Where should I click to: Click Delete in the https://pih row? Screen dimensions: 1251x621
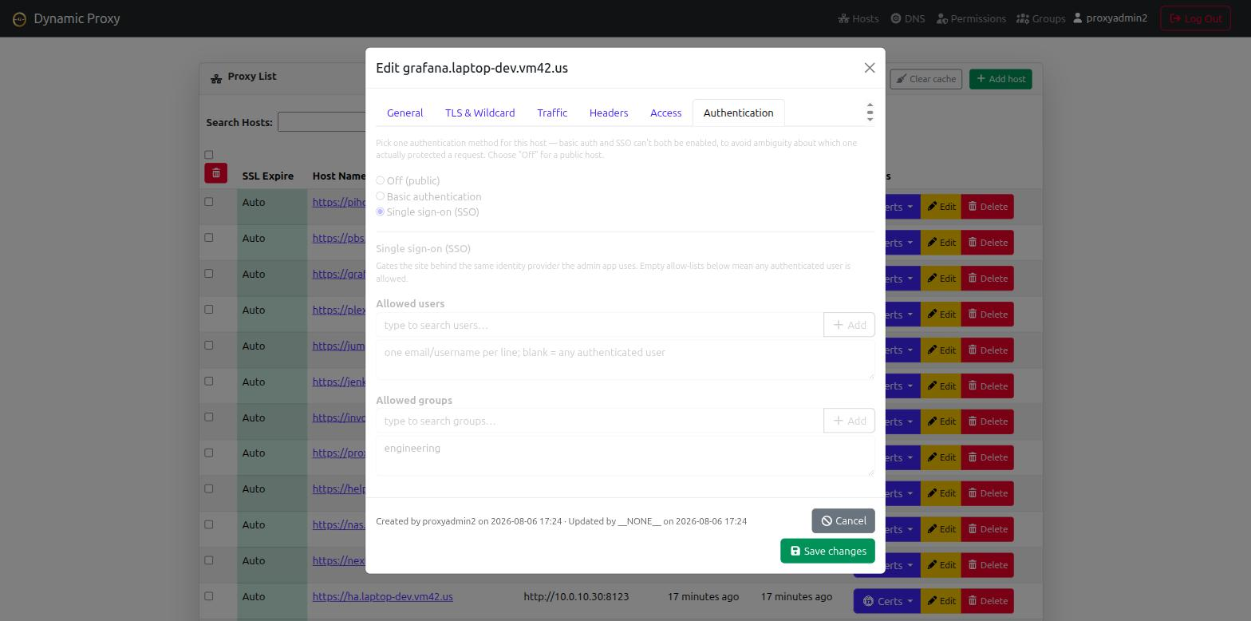coord(988,207)
